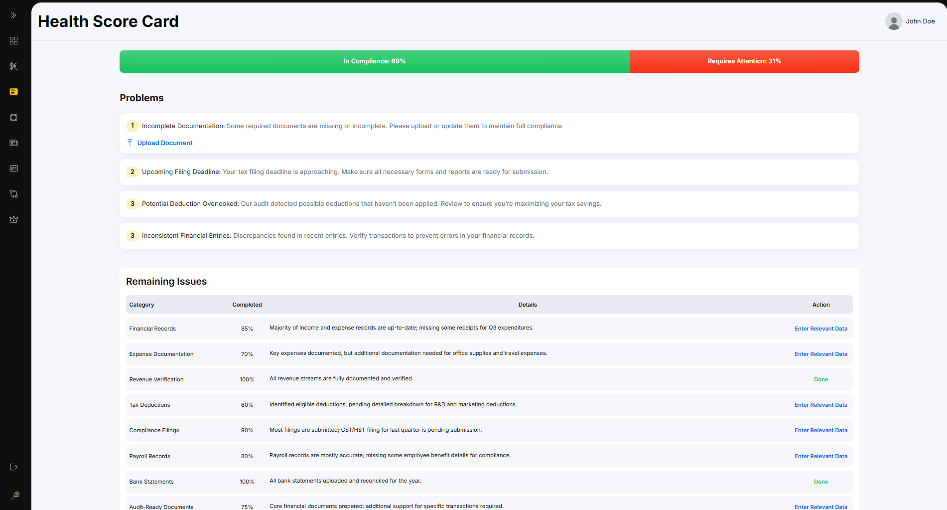The height and width of the screenshot is (510, 947).
Task: Select the highlighted yellow score card icon
Action: [x=13, y=92]
